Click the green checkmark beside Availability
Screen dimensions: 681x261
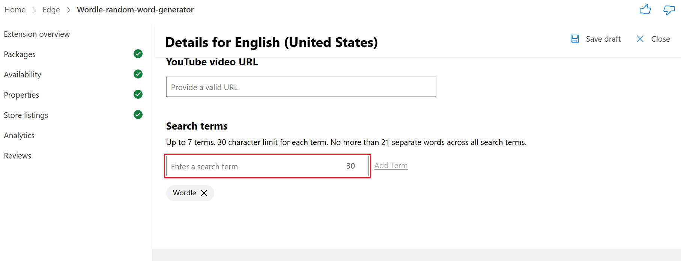pyautogui.click(x=138, y=74)
